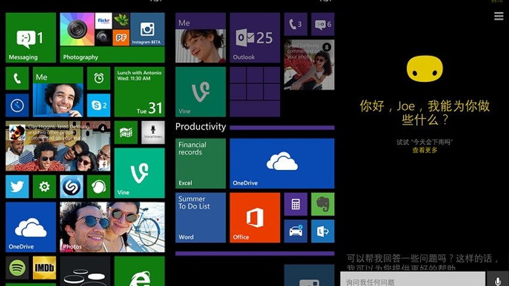
Task: Open the Photography folder tile
Action: pyautogui.click(x=113, y=38)
